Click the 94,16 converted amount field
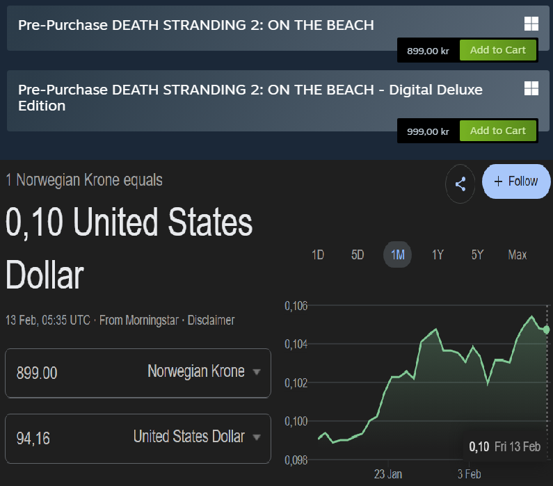The height and width of the screenshot is (486, 553). tap(33, 439)
